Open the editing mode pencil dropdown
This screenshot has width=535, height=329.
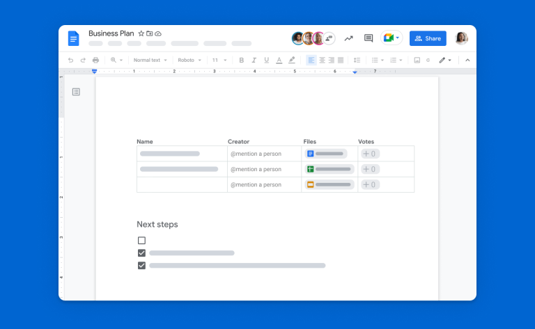445,61
